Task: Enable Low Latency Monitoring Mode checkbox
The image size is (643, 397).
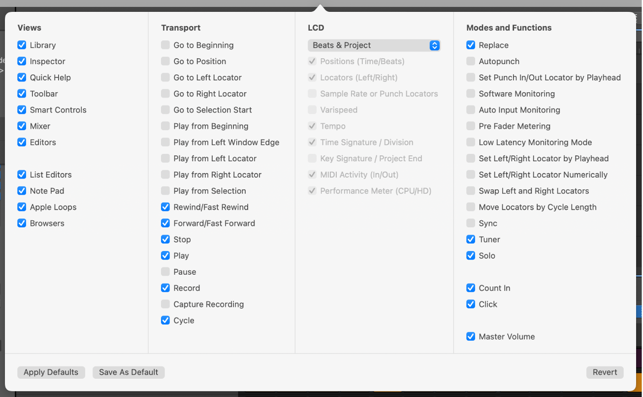Action: 471,142
